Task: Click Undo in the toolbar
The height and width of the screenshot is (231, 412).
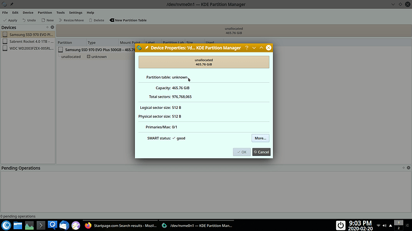Action: click(x=29, y=20)
